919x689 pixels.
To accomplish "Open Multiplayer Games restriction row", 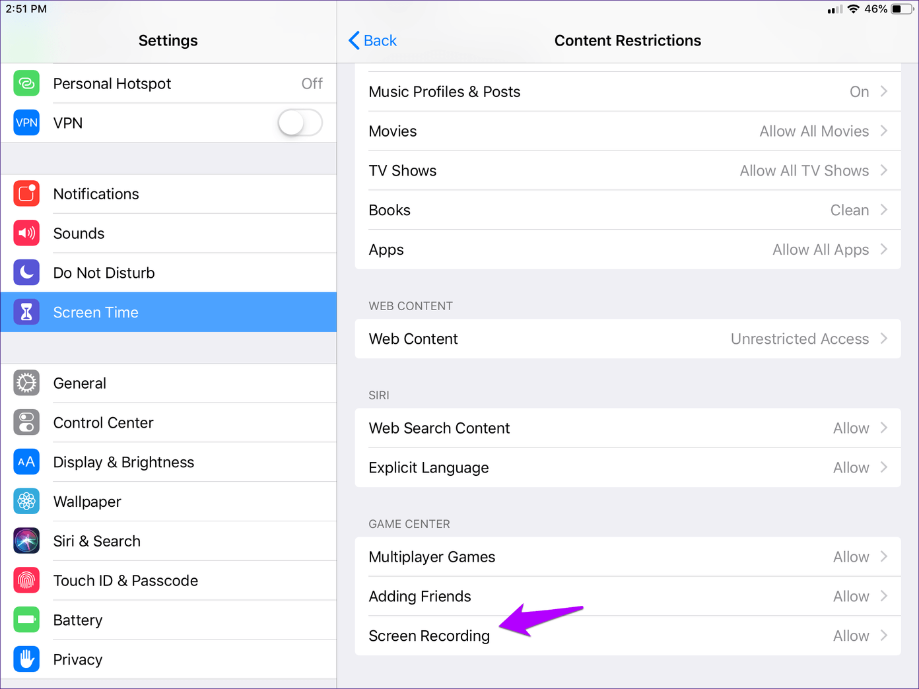I will (x=627, y=557).
